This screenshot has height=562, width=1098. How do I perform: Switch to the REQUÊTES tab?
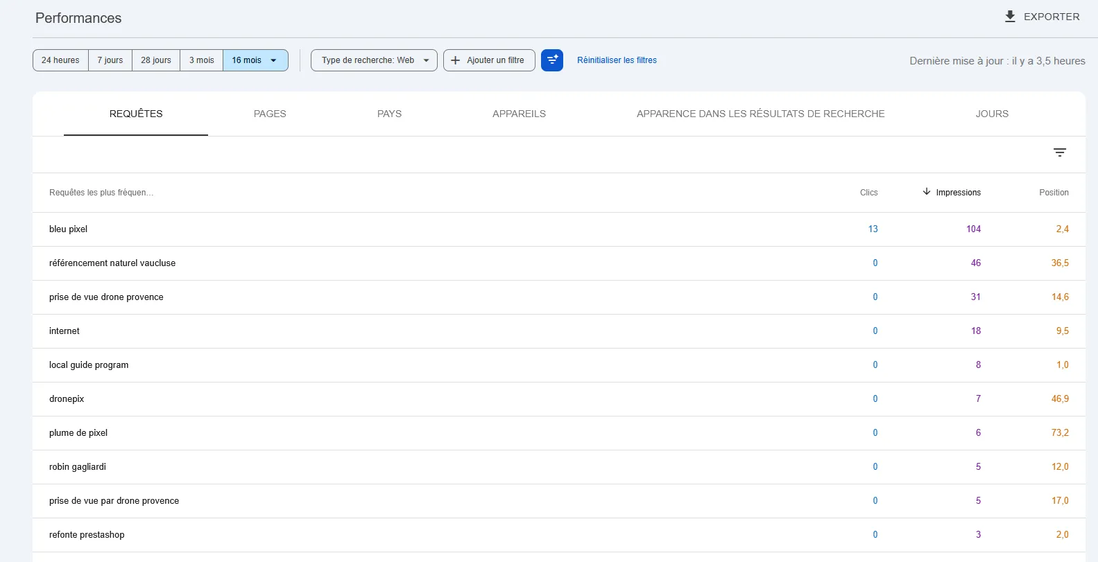tap(136, 114)
